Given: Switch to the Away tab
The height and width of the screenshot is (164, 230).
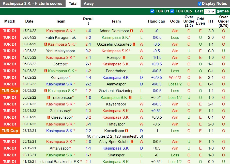Looking at the screenshot, I should (x=88, y=4).
